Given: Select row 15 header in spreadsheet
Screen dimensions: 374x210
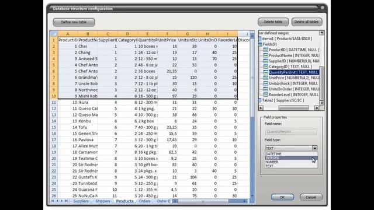Looking at the screenshot, I should 54,127.
